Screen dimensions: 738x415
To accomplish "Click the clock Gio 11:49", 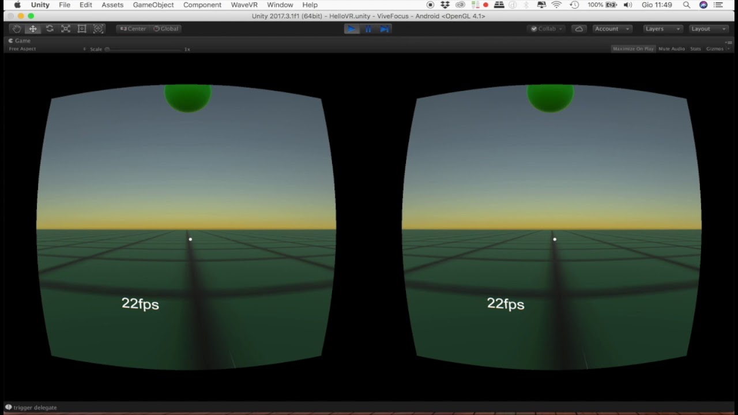I will click(657, 5).
